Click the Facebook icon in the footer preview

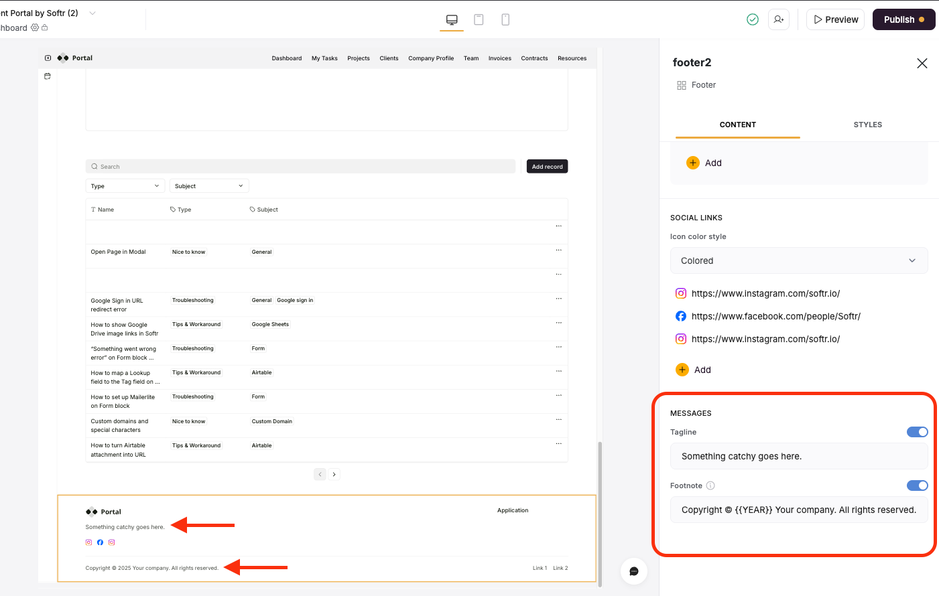pyautogui.click(x=100, y=542)
